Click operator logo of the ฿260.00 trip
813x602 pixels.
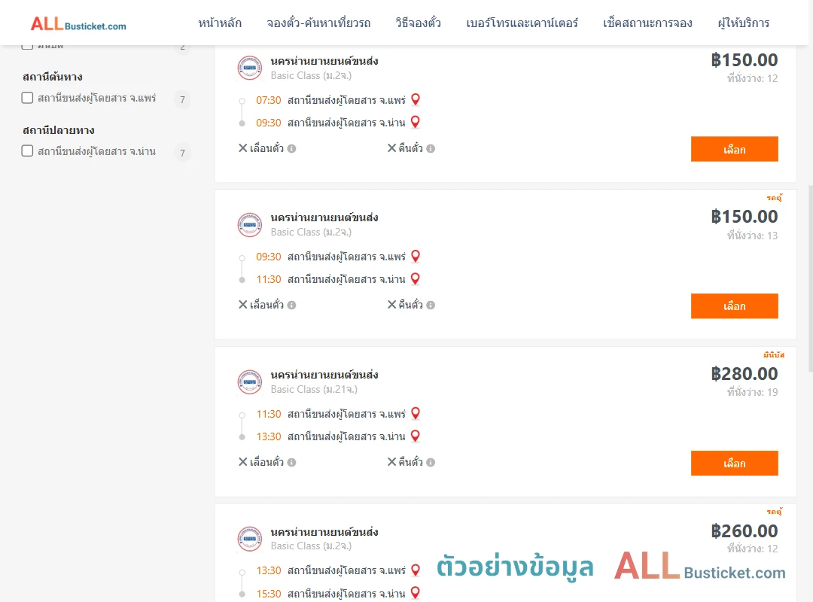(250, 539)
